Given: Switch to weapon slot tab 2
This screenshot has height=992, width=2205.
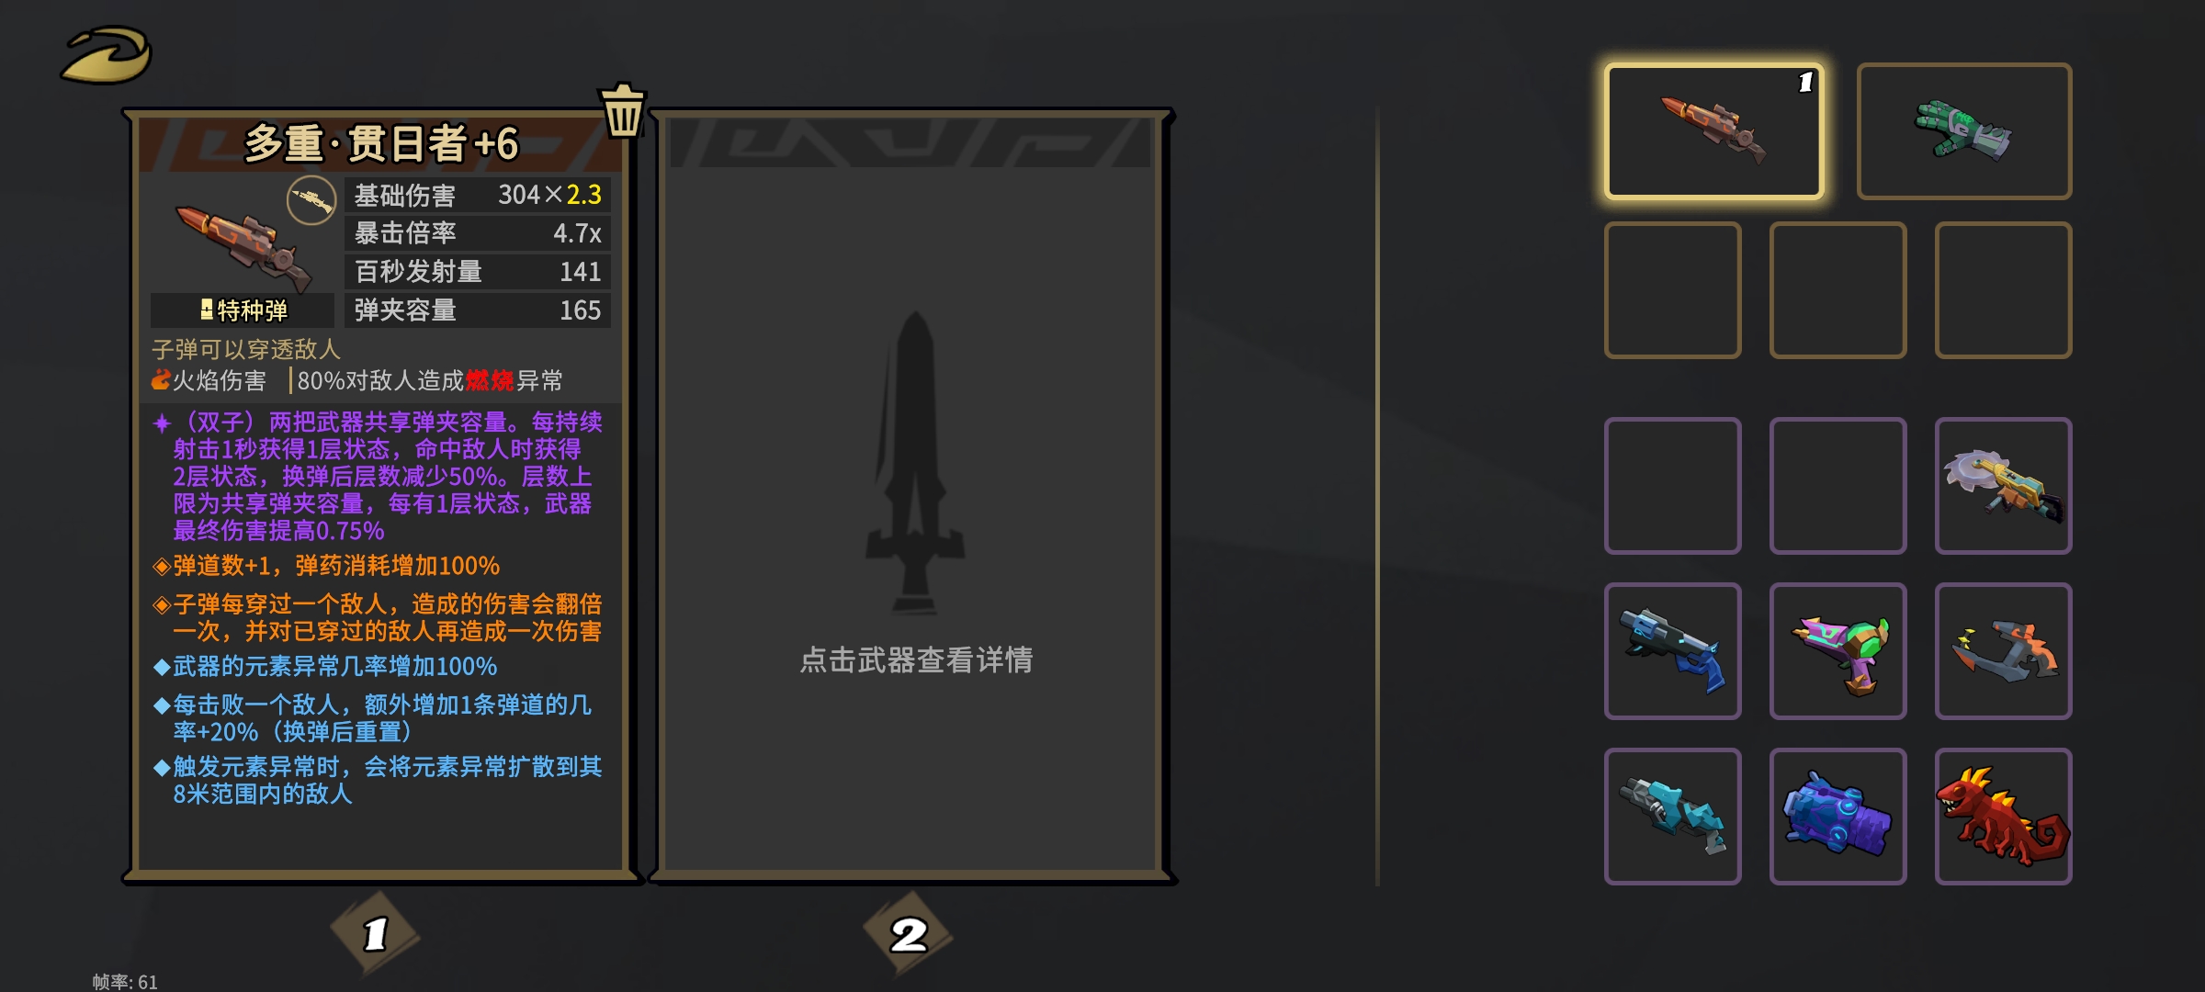Looking at the screenshot, I should (908, 934).
